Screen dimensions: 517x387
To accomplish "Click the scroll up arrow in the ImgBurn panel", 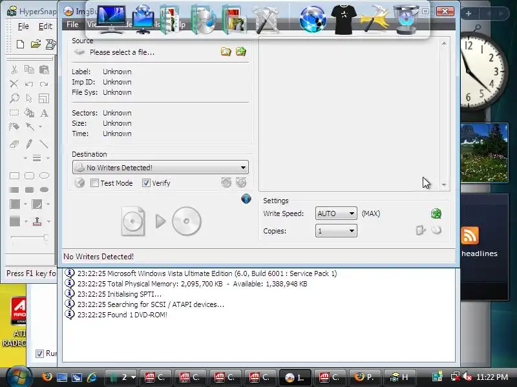I will (444, 43).
